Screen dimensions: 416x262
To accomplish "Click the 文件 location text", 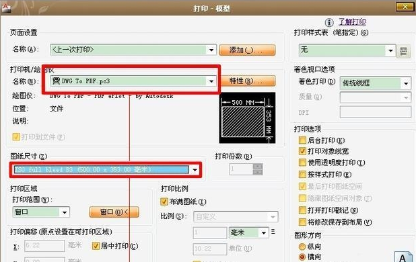I will (x=57, y=109).
